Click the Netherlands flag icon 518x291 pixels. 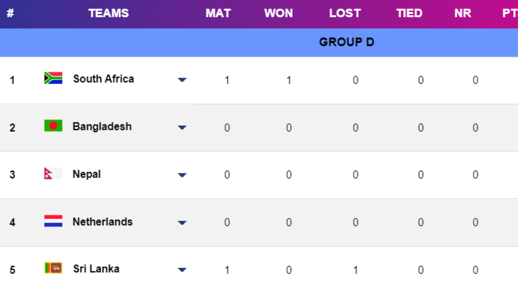point(53,221)
